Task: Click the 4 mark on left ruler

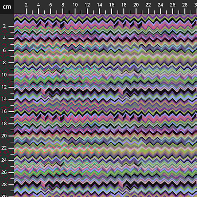Action: pyautogui.click(x=5, y=38)
